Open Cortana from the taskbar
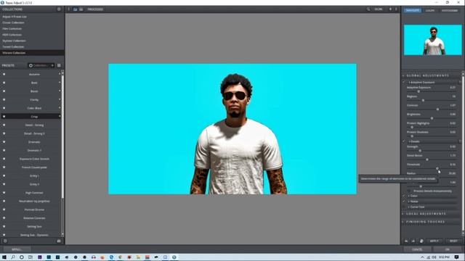This screenshot has width=465, height=261. click(22, 257)
